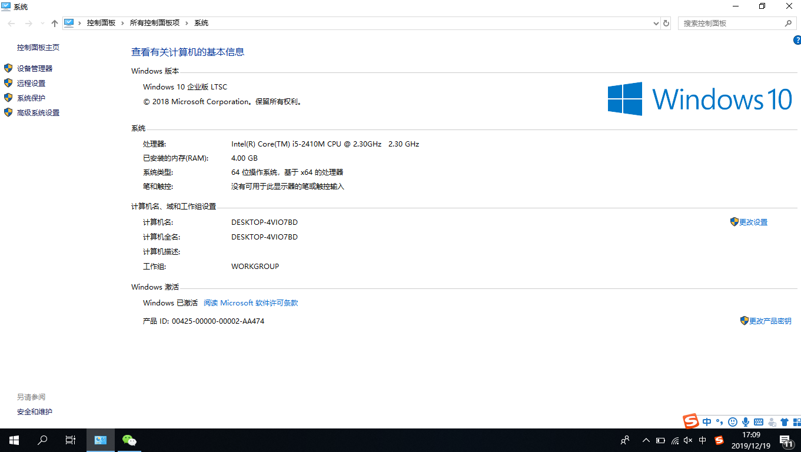The image size is (801, 452).
Task: Expand hidden icons with tray chevron
Action: tap(646, 440)
